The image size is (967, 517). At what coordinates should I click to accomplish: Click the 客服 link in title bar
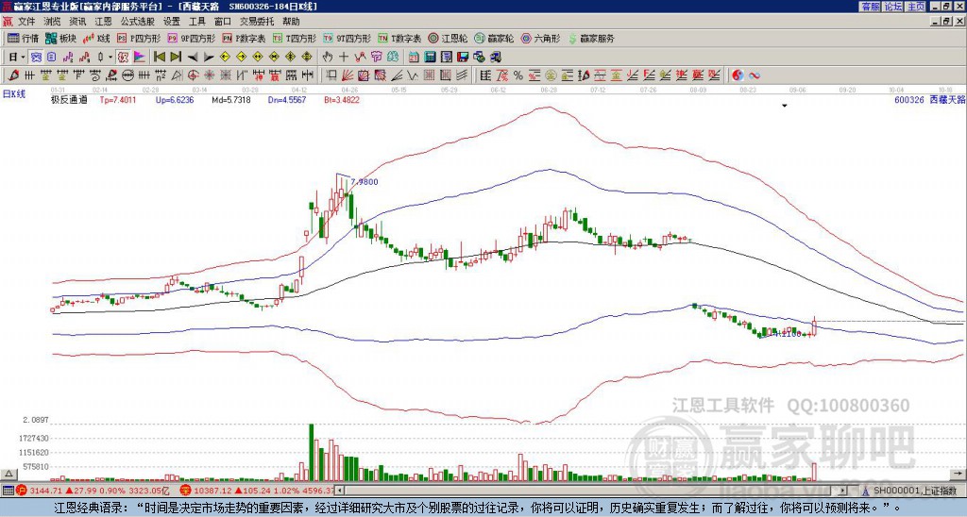click(x=870, y=7)
